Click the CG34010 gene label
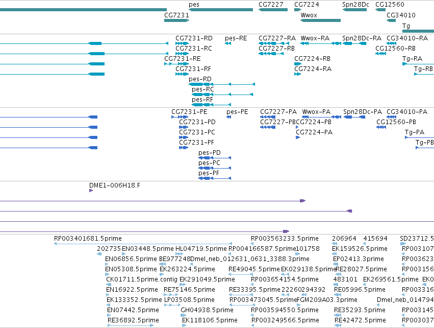Image resolution: width=434 pixels, height=328 pixels. click(401, 15)
